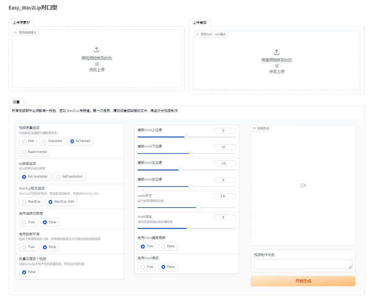Screen dimensions: 372x303
Task: Click the 开始生成 button
Action: point(303,281)
